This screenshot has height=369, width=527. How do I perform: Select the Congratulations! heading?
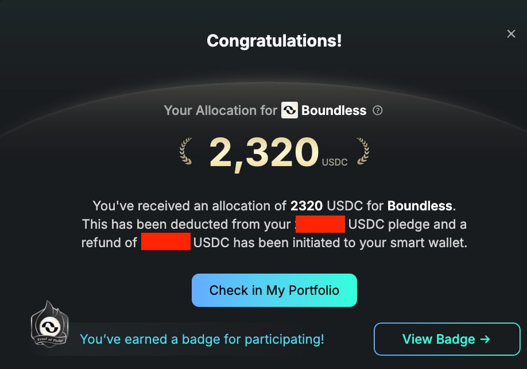click(x=274, y=41)
